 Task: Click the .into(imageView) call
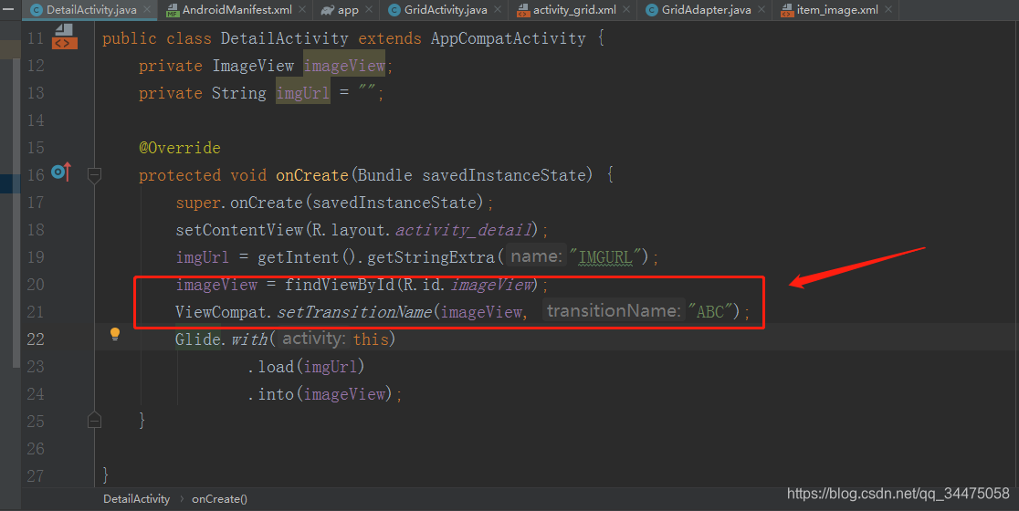point(320,394)
